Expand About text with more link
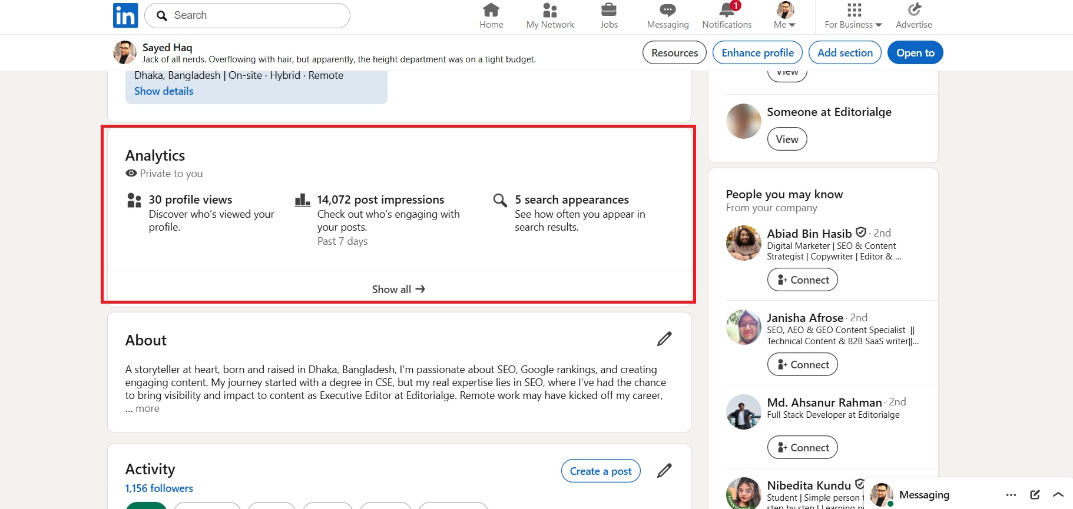This screenshot has height=509, width=1073. (x=147, y=409)
